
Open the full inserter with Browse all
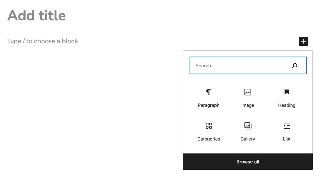coord(248,162)
